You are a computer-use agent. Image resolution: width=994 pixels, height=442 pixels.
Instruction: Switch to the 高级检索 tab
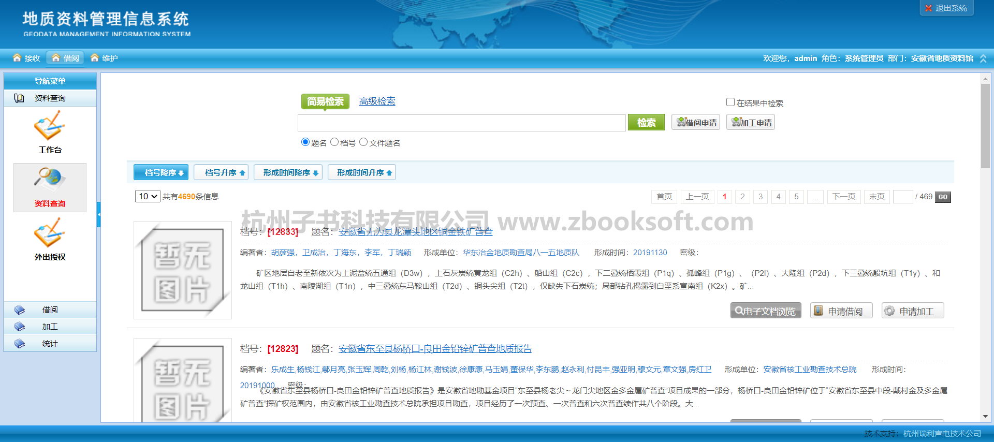point(377,101)
